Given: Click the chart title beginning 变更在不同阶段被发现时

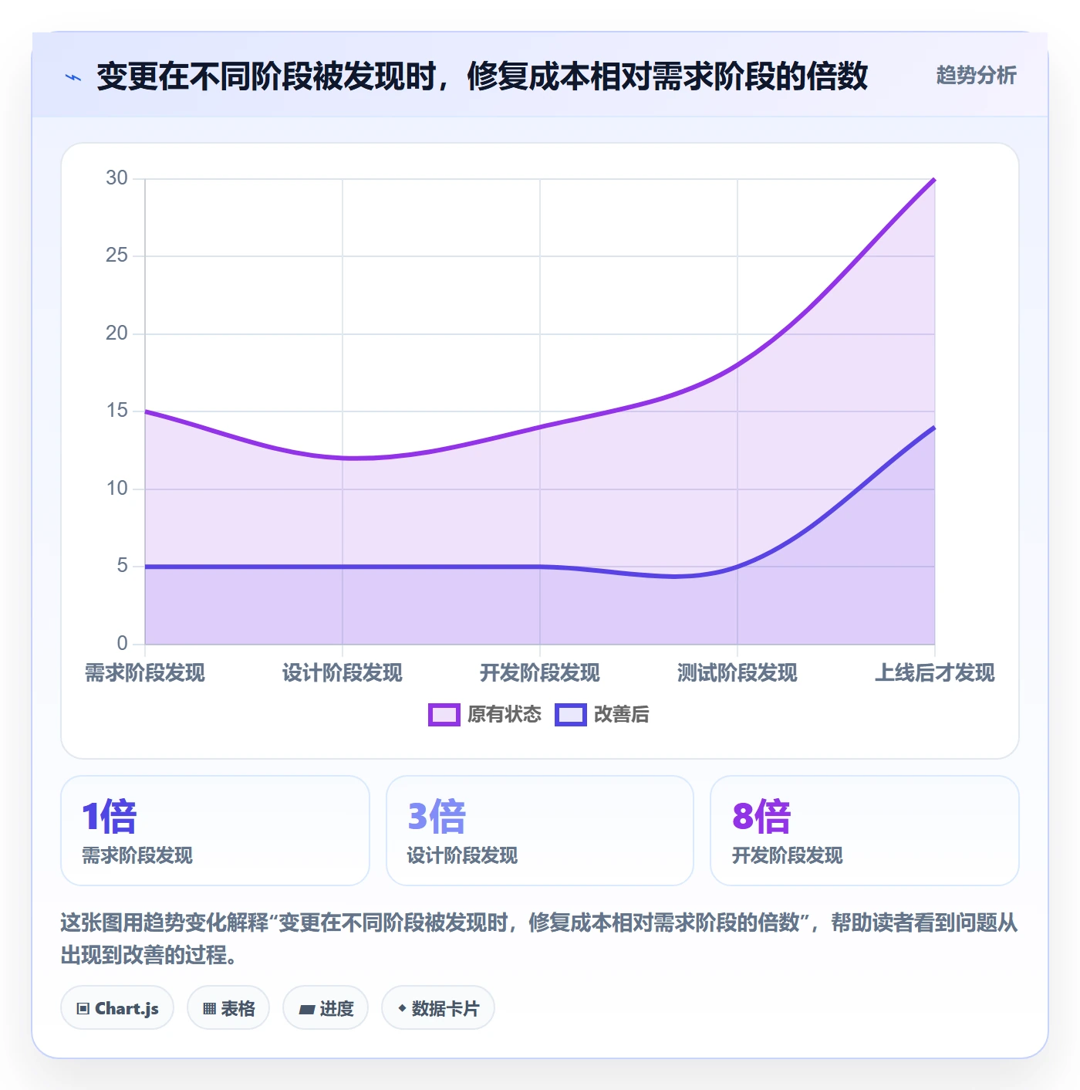Looking at the screenshot, I should pos(482,76).
